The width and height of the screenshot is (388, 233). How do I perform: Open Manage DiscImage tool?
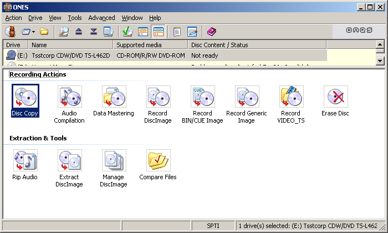[114, 161]
